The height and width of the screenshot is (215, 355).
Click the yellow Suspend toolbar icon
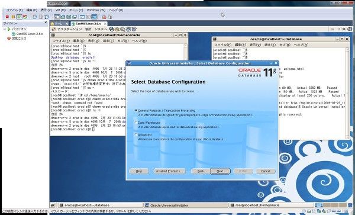click(x=13, y=17)
